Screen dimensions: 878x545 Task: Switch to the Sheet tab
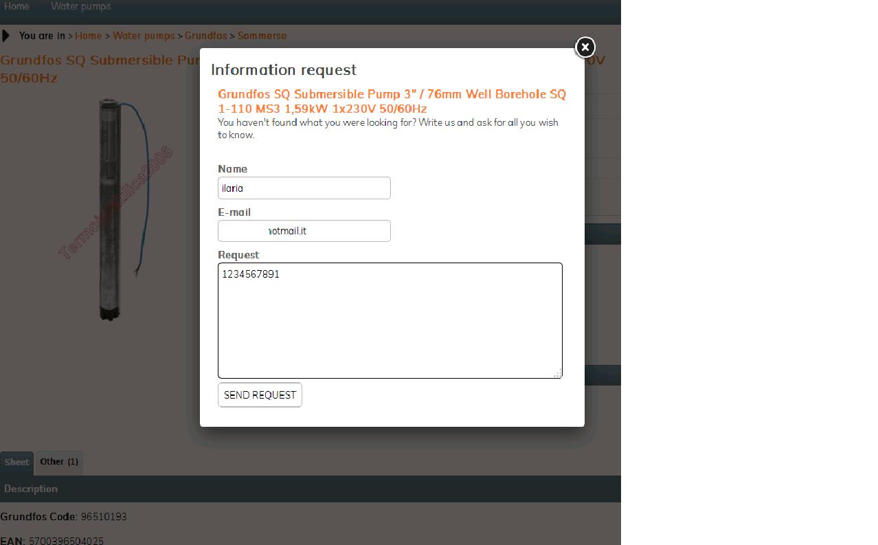coord(16,463)
